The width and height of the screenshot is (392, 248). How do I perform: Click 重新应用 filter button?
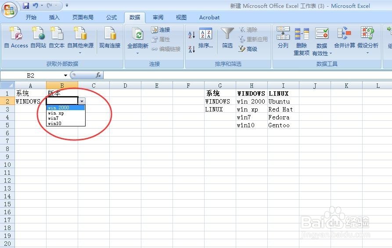pos(253,39)
